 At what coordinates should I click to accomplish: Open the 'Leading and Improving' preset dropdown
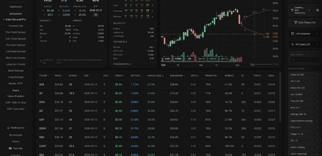point(301,10)
